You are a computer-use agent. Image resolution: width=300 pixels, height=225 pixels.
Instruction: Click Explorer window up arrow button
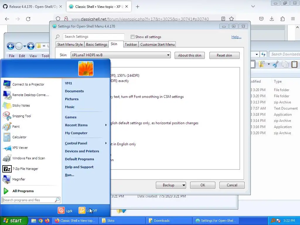click(31, 46)
